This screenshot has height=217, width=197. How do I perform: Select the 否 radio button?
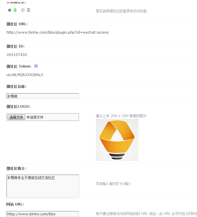pyautogui.click(x=23, y=10)
